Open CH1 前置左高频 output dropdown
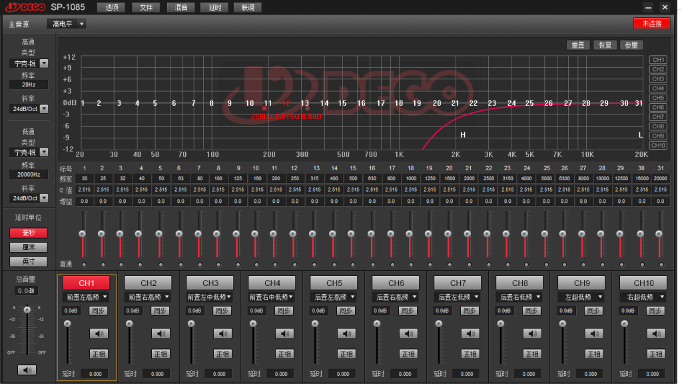This screenshot has width=682, height=389. tap(87, 297)
